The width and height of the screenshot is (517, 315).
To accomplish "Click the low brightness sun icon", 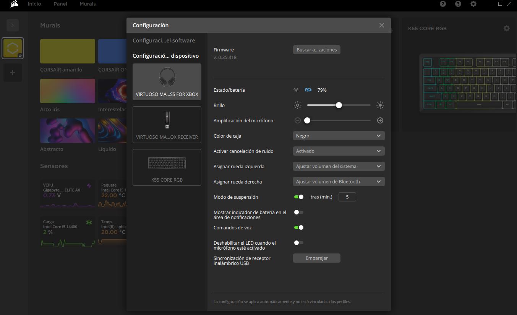I will click(x=298, y=105).
